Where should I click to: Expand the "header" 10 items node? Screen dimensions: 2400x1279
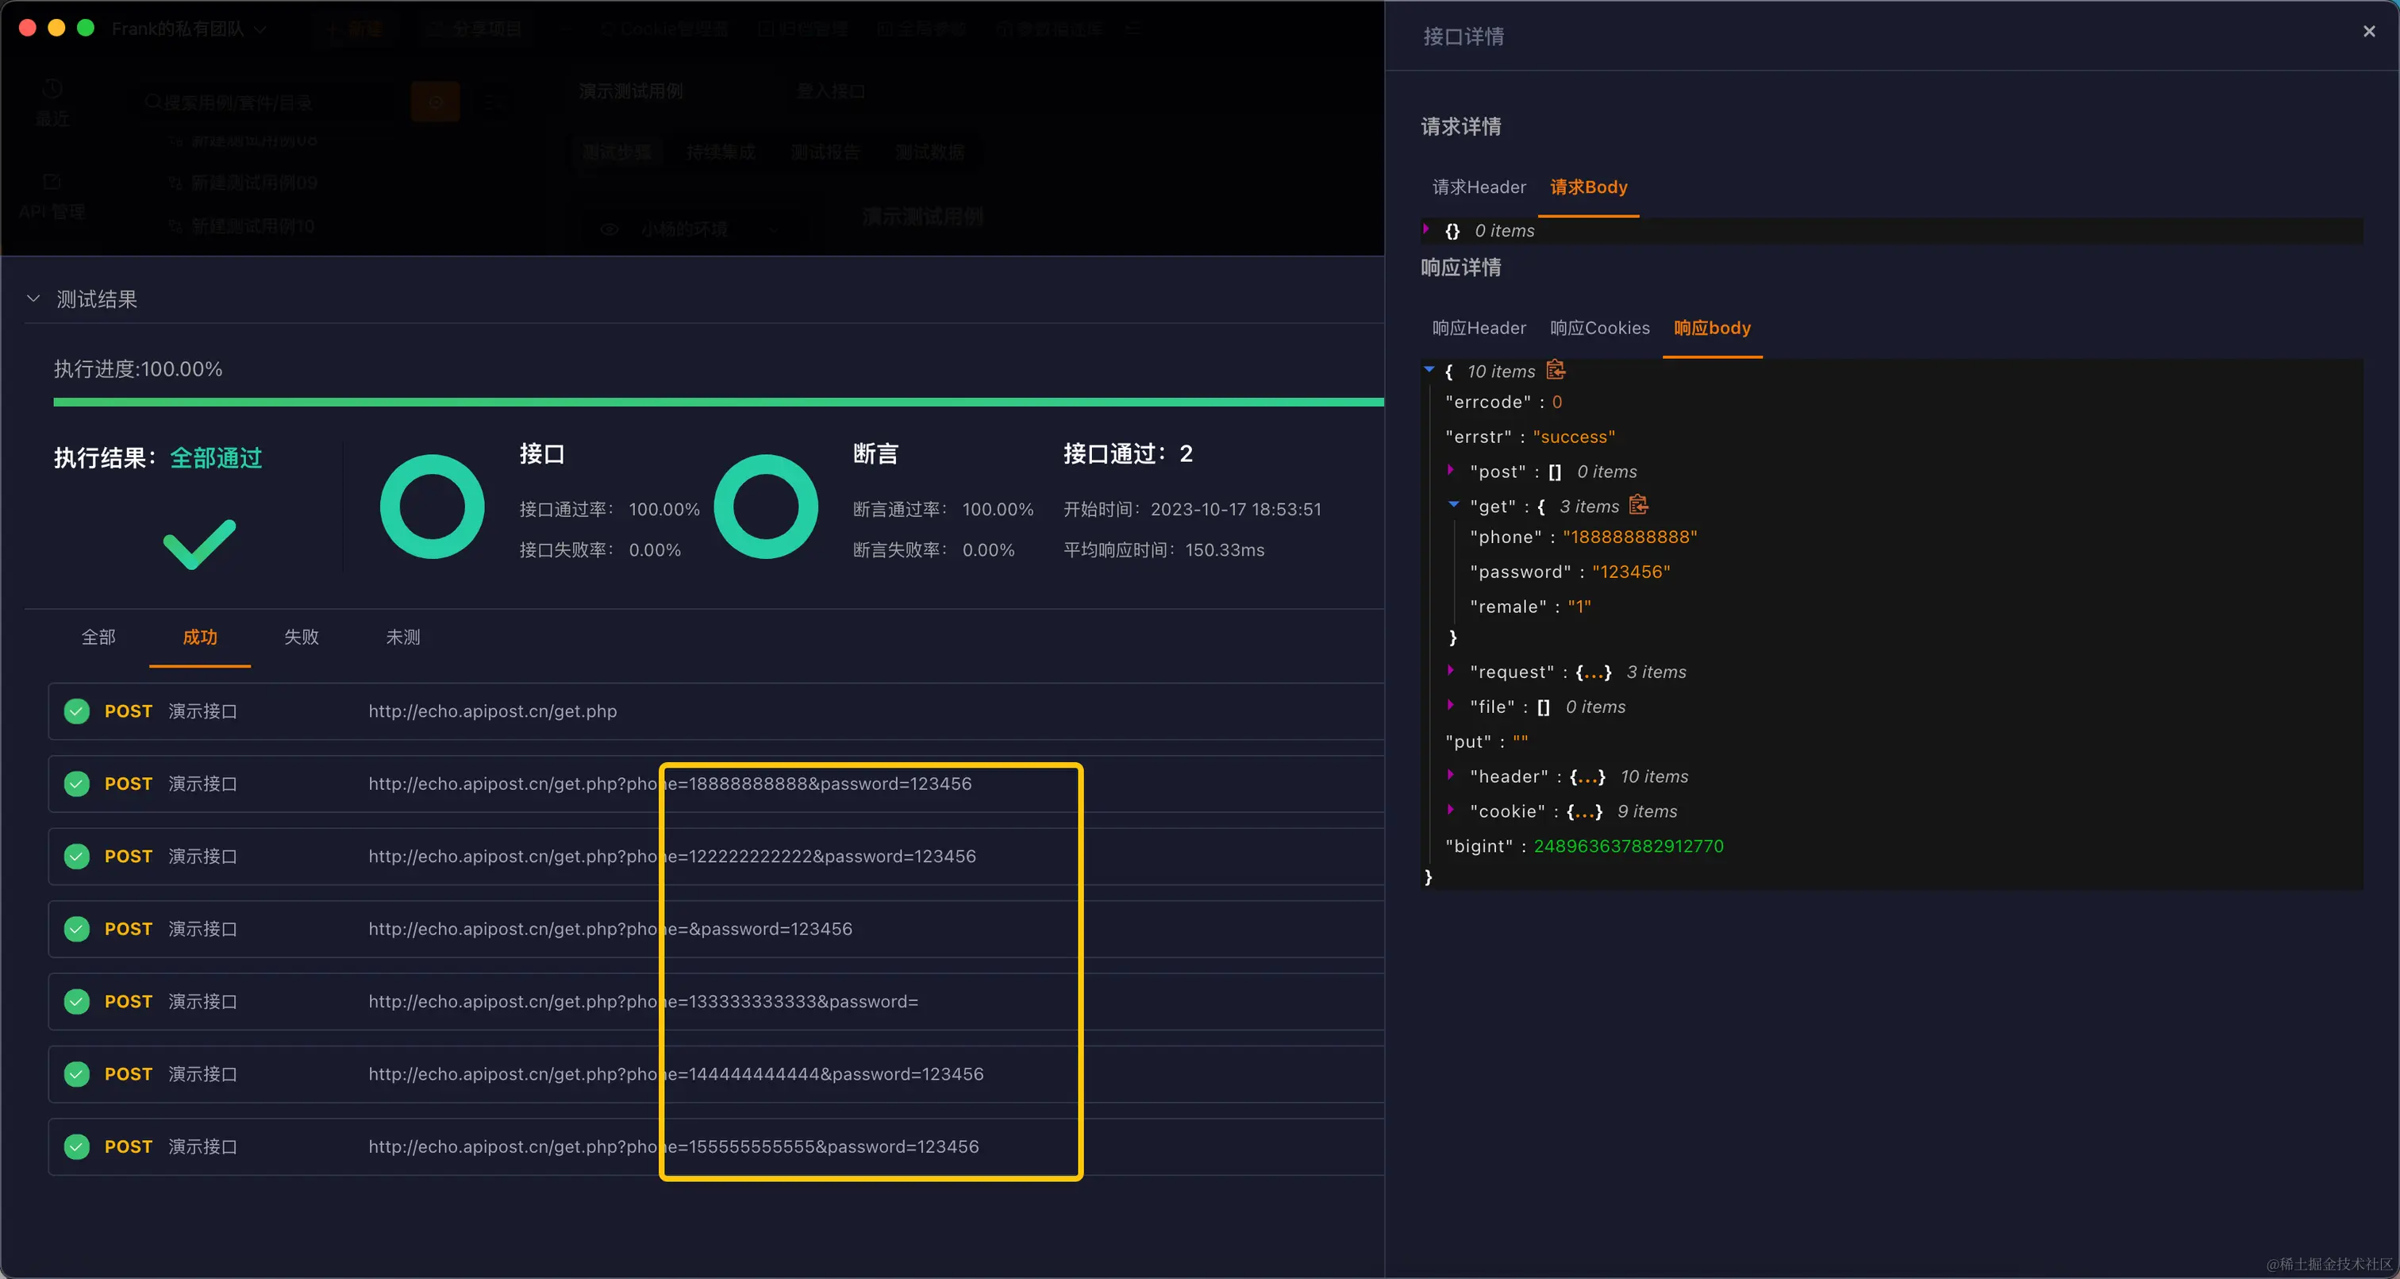(x=1451, y=776)
